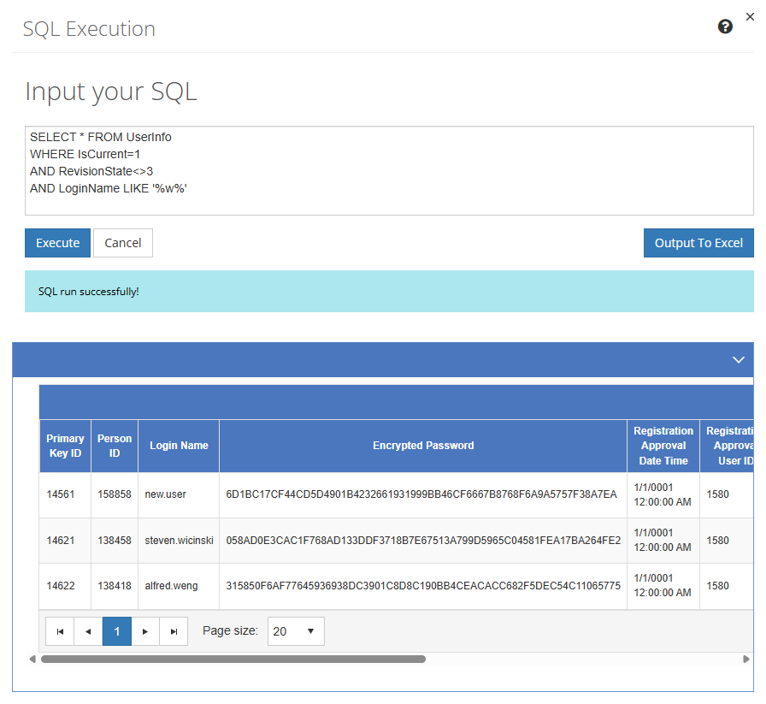Viewport: 766px width, 704px height.
Task: Export results with Output To Excel
Action: tap(698, 242)
